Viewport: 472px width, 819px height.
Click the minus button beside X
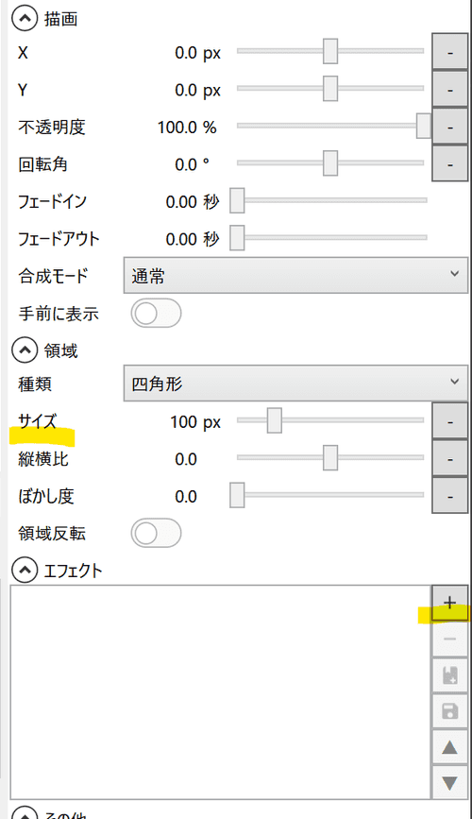449,51
